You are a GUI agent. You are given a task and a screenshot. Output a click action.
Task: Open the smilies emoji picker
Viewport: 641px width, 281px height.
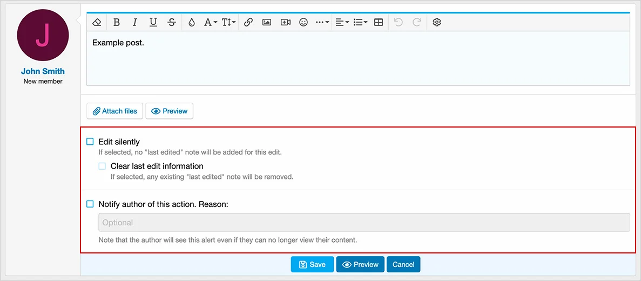click(303, 22)
